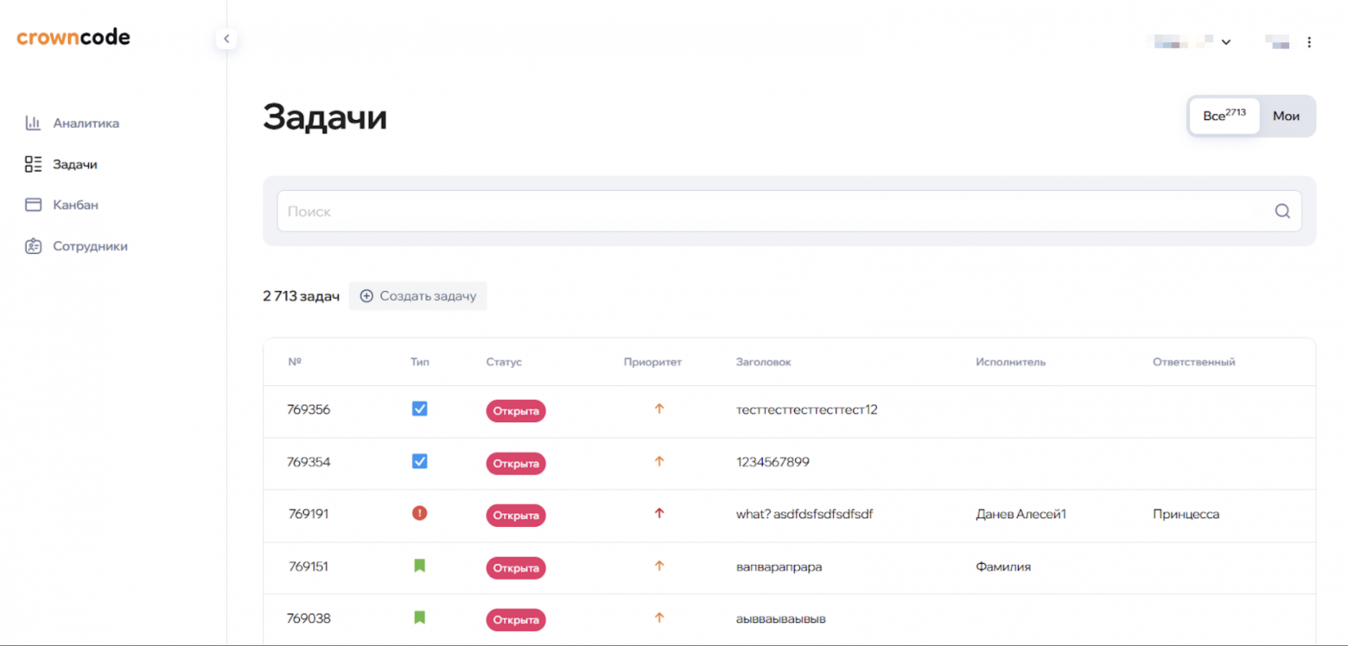Sort by the Приоритет column header

[x=652, y=362]
